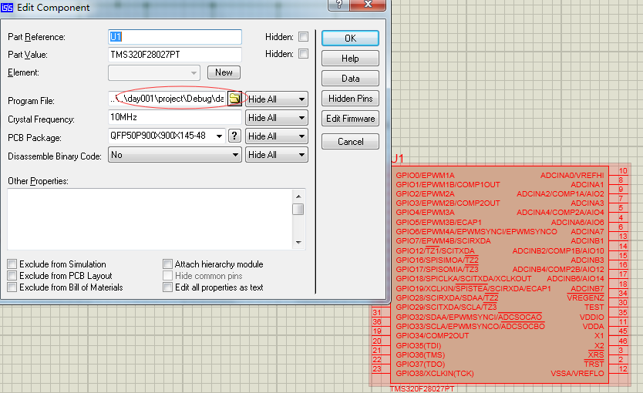Image resolution: width=643 pixels, height=393 pixels.
Task: Click pin number 23 on chip
Action: (x=377, y=369)
